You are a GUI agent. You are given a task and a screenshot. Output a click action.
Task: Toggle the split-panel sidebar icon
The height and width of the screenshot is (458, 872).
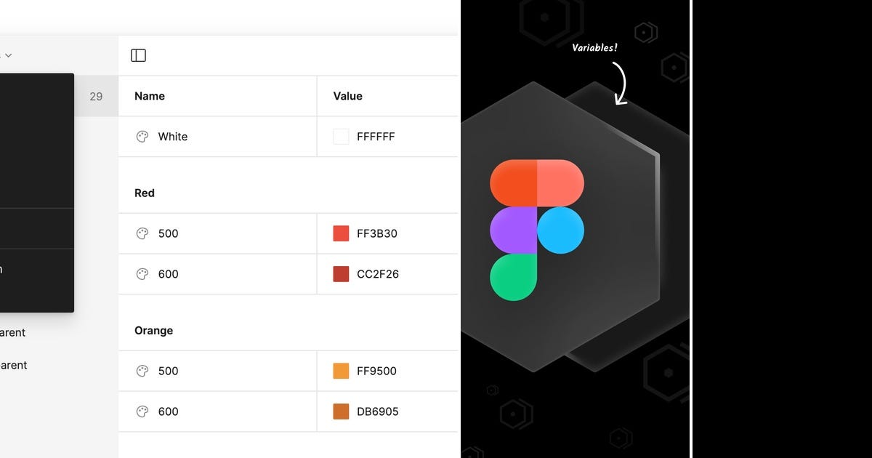138,55
